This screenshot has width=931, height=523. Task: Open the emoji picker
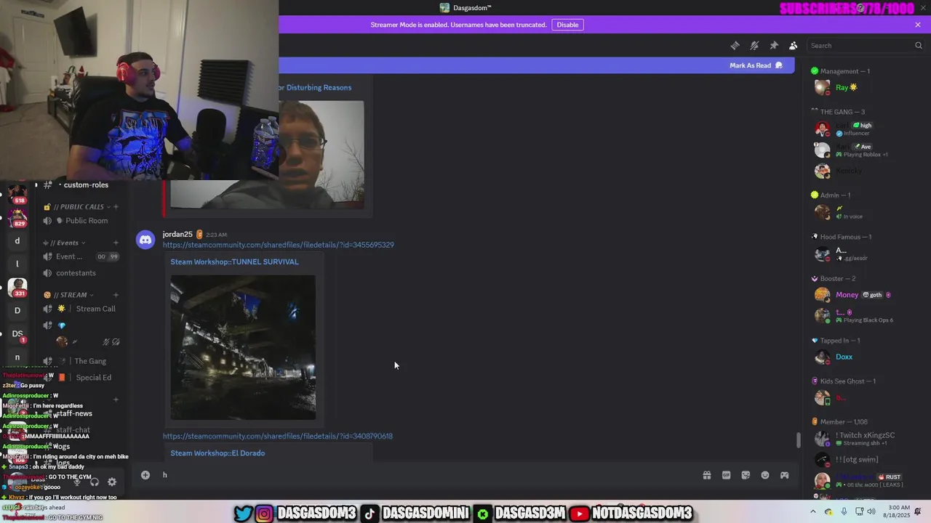(x=765, y=475)
